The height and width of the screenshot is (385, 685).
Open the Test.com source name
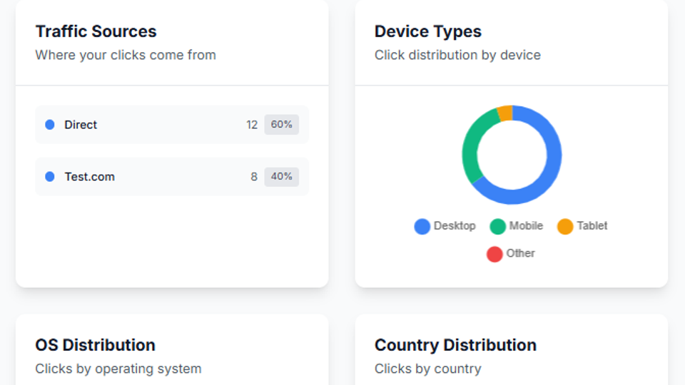point(89,177)
